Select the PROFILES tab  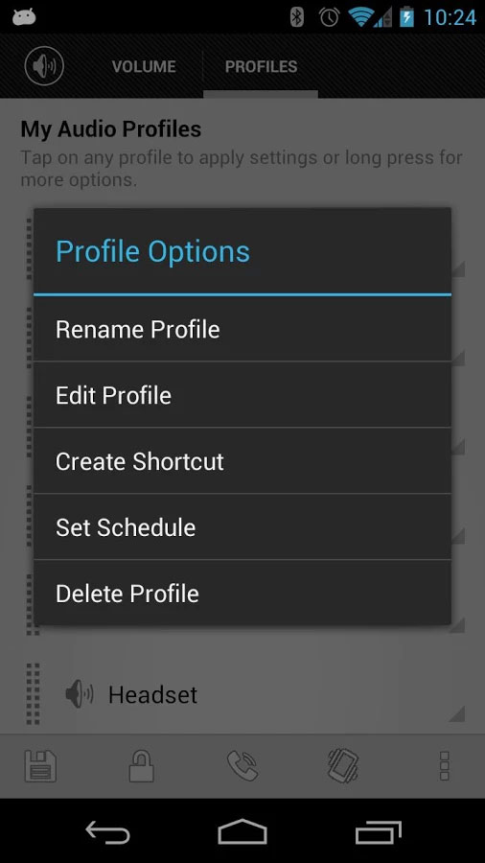pyautogui.click(x=261, y=66)
